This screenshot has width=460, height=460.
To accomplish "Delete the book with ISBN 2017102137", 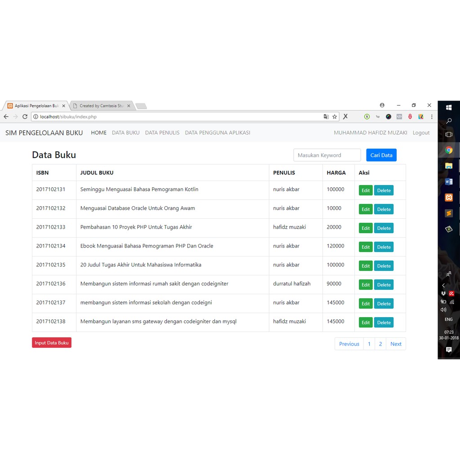I will 384,304.
